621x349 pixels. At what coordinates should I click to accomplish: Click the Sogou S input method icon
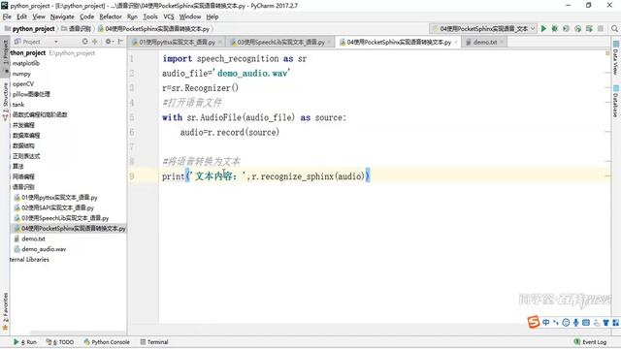tap(534, 322)
